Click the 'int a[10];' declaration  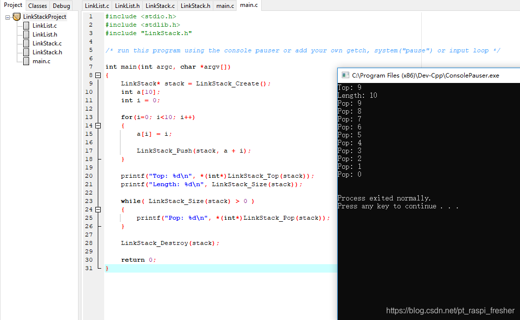[x=141, y=92]
